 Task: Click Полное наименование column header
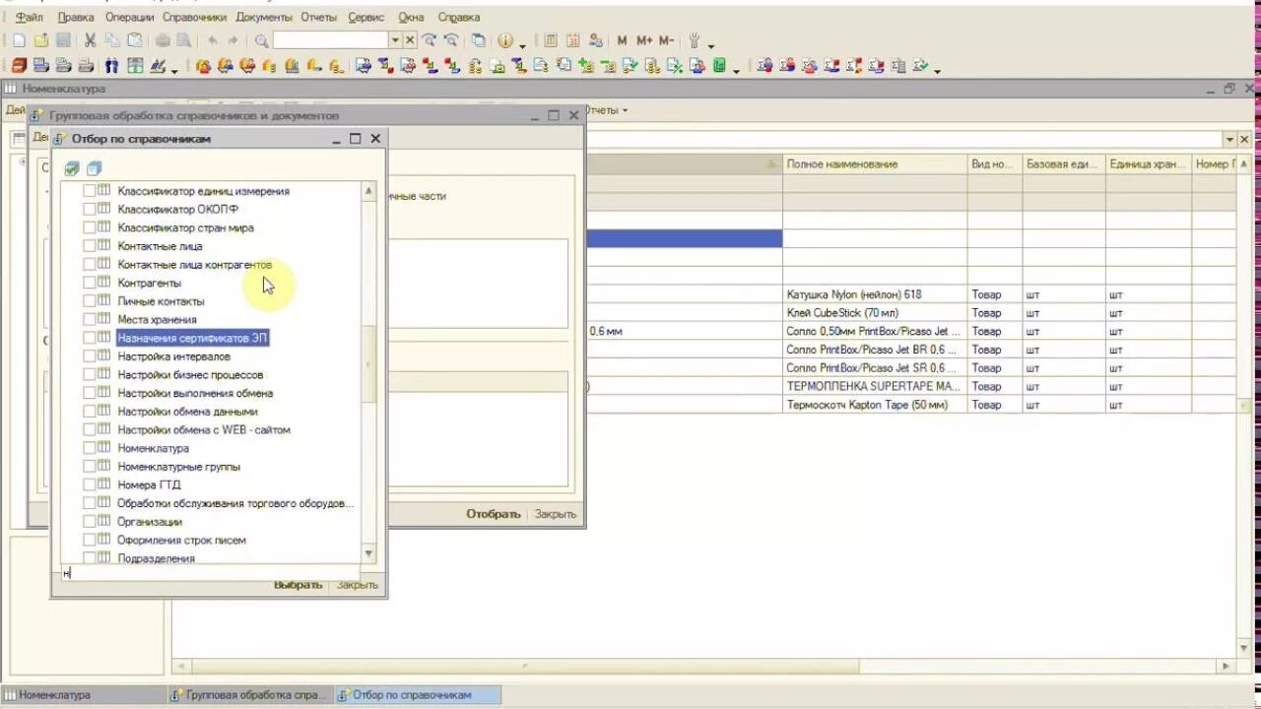pos(875,164)
